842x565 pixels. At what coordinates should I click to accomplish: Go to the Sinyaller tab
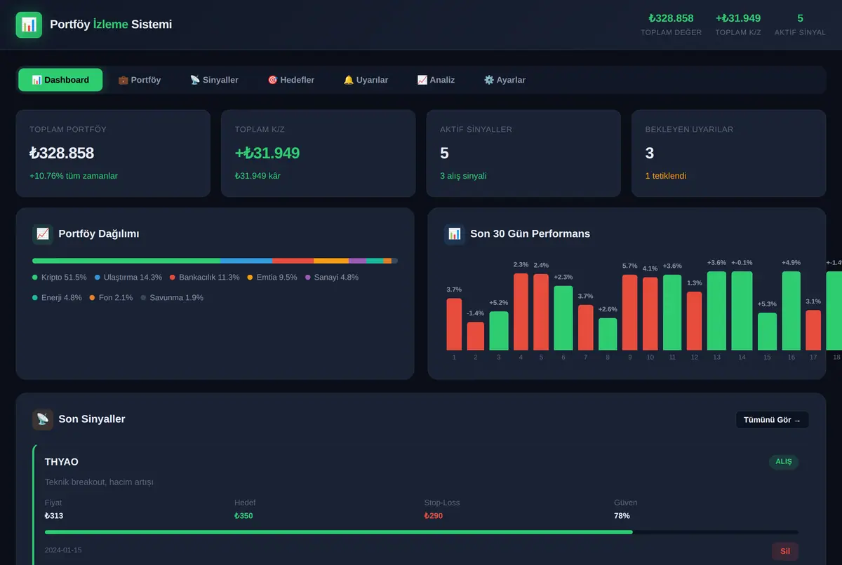click(x=214, y=80)
